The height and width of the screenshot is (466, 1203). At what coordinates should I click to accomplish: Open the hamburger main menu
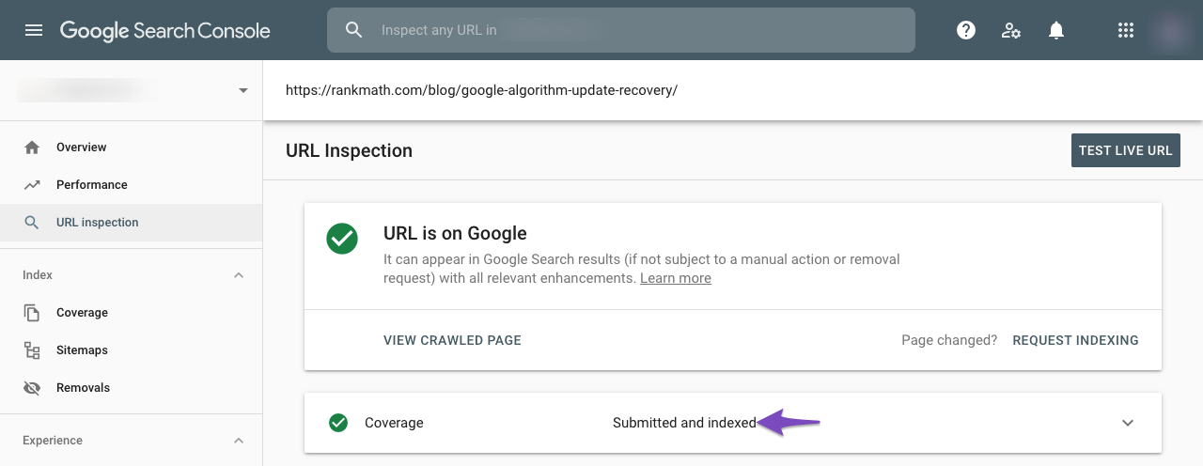click(34, 30)
